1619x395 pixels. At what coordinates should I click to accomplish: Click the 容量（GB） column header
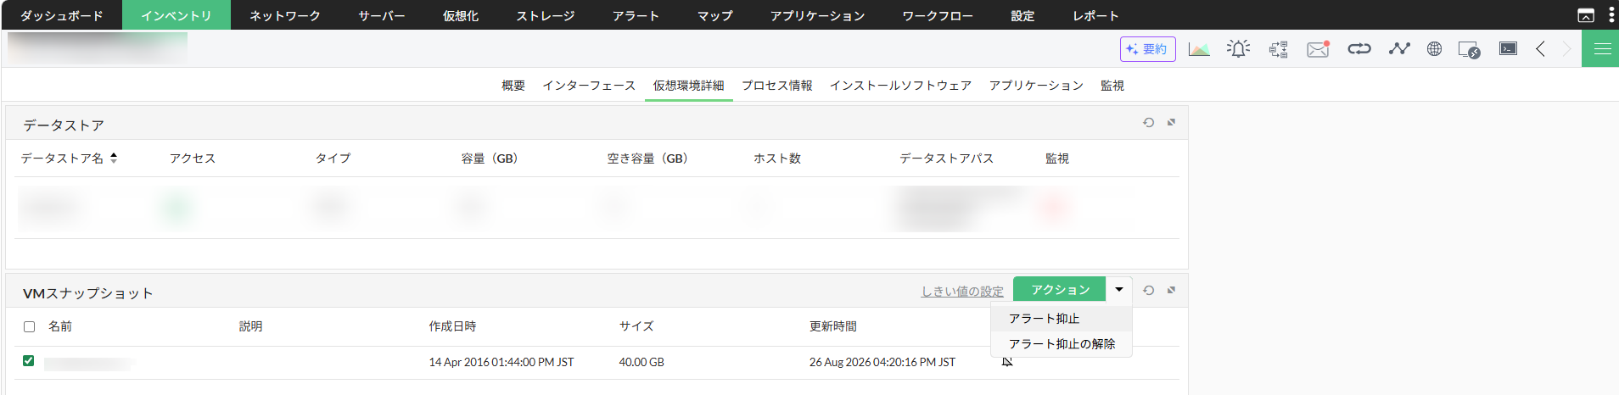pos(490,159)
